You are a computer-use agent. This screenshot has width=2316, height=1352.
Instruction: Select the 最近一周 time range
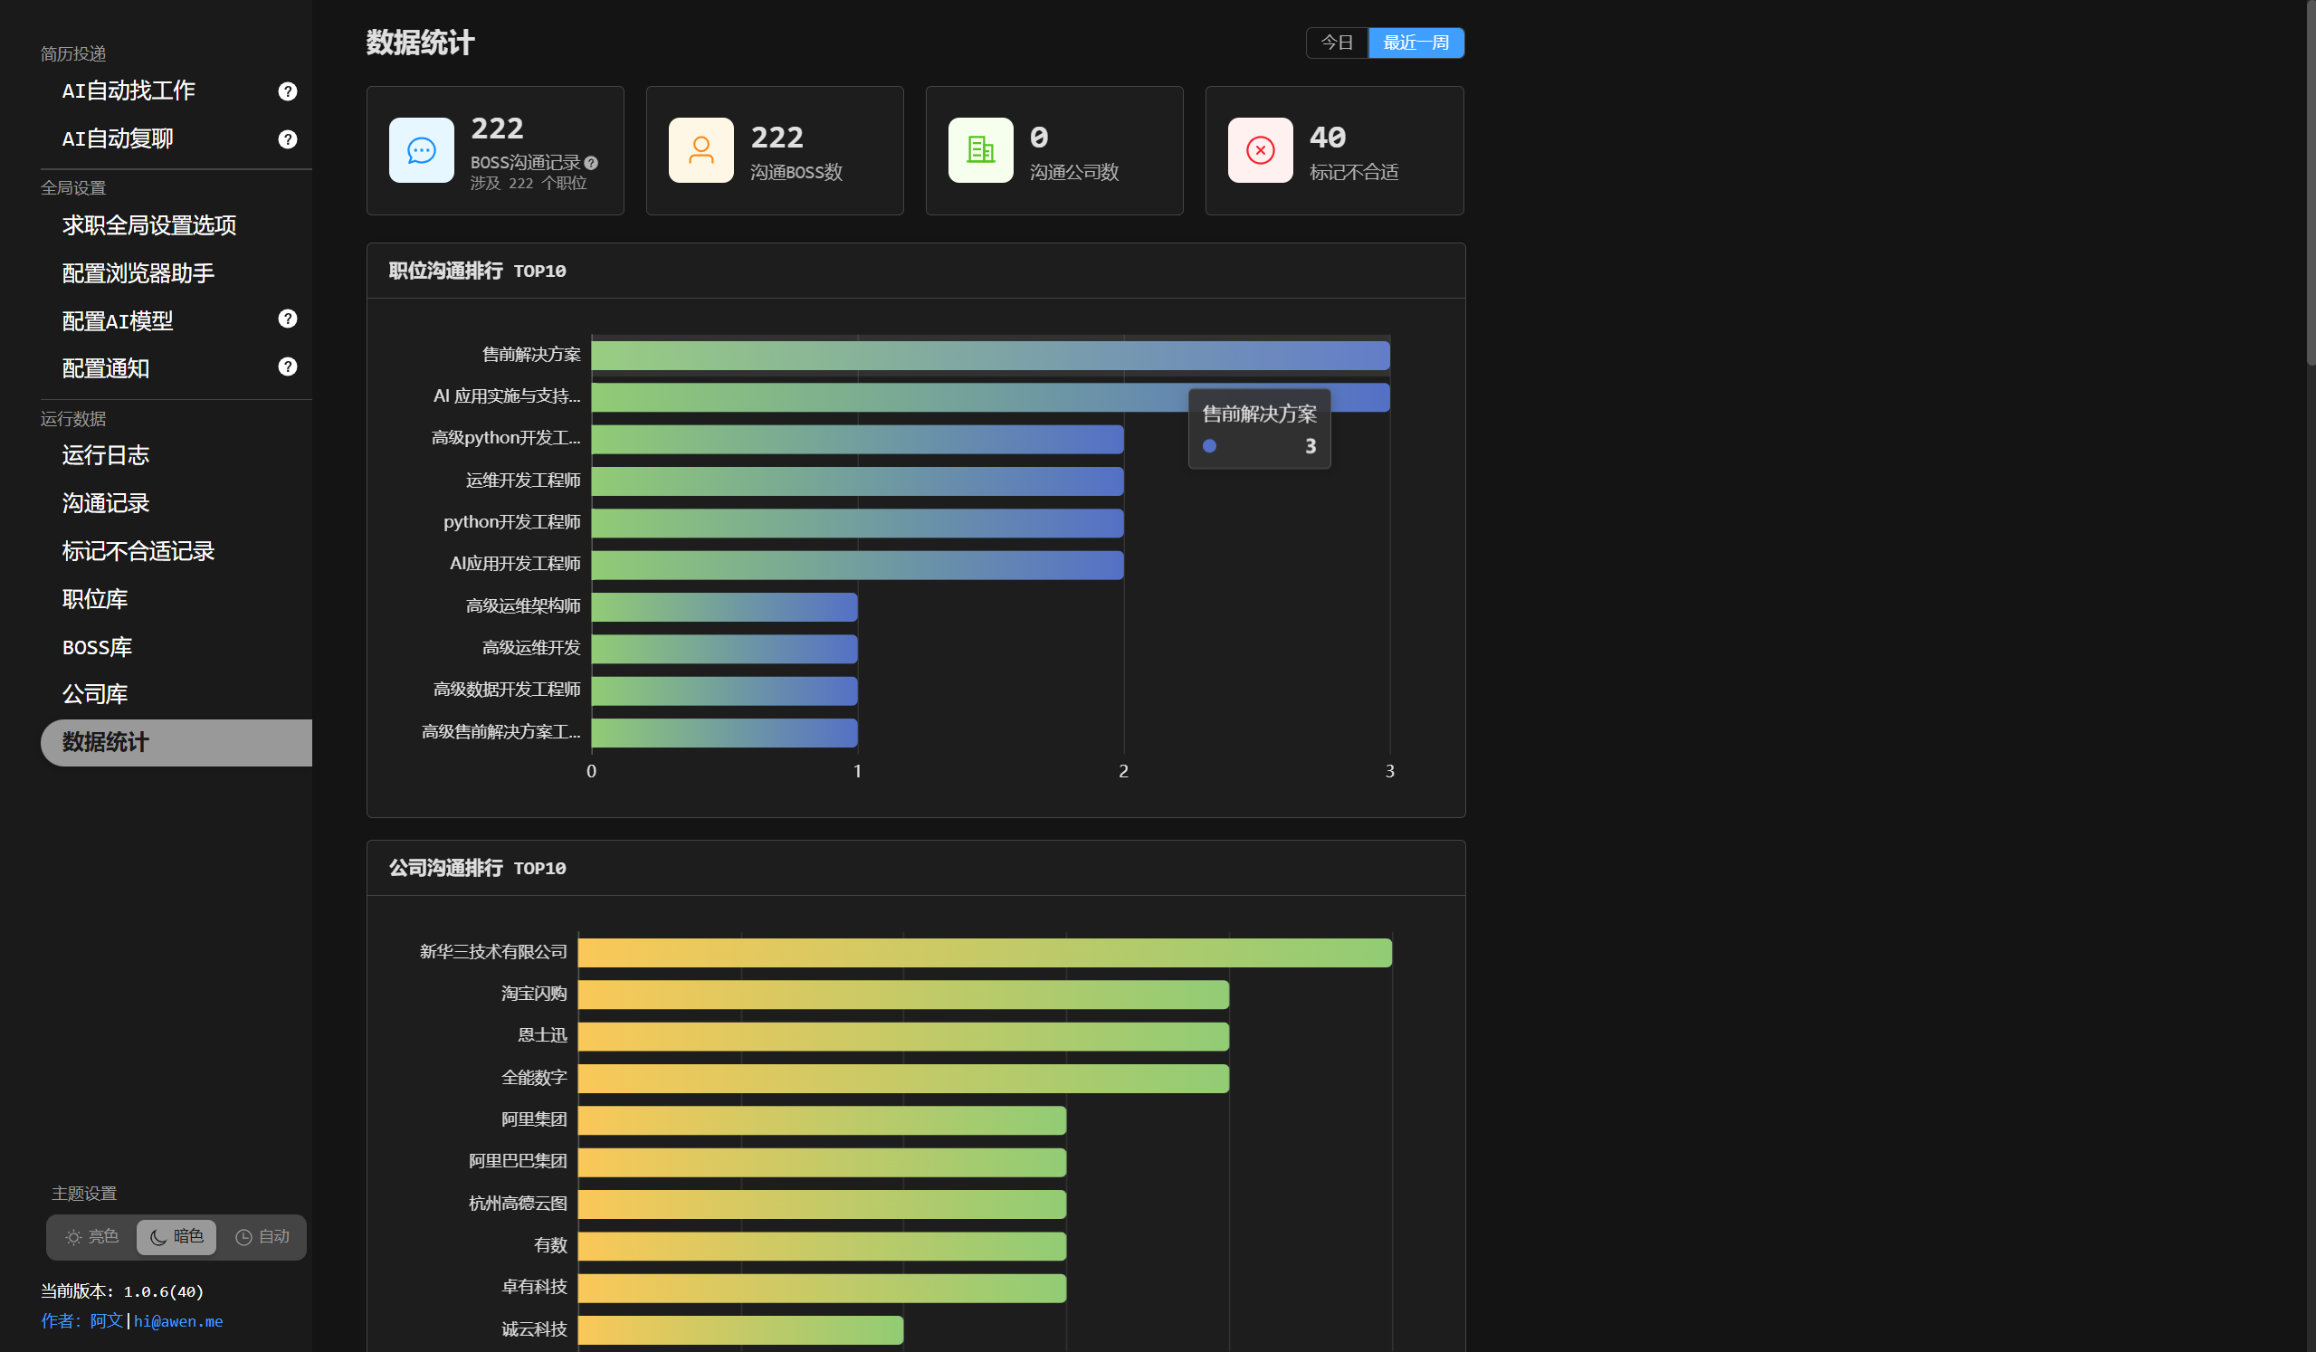point(1415,43)
